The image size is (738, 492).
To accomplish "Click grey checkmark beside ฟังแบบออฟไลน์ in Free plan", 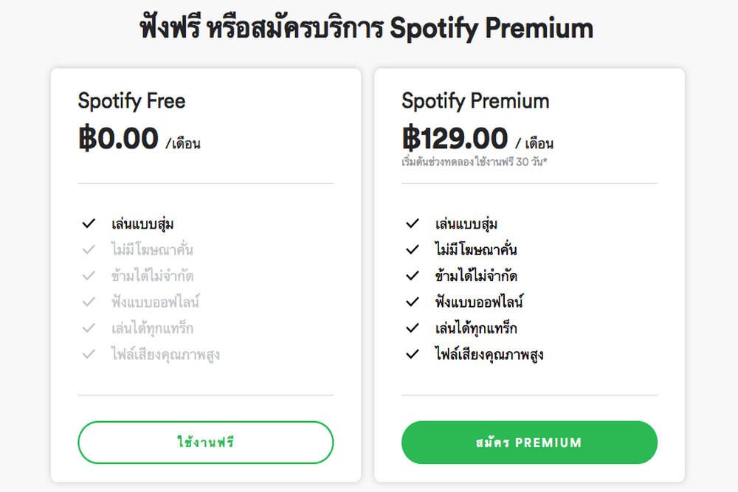I will coord(89,302).
